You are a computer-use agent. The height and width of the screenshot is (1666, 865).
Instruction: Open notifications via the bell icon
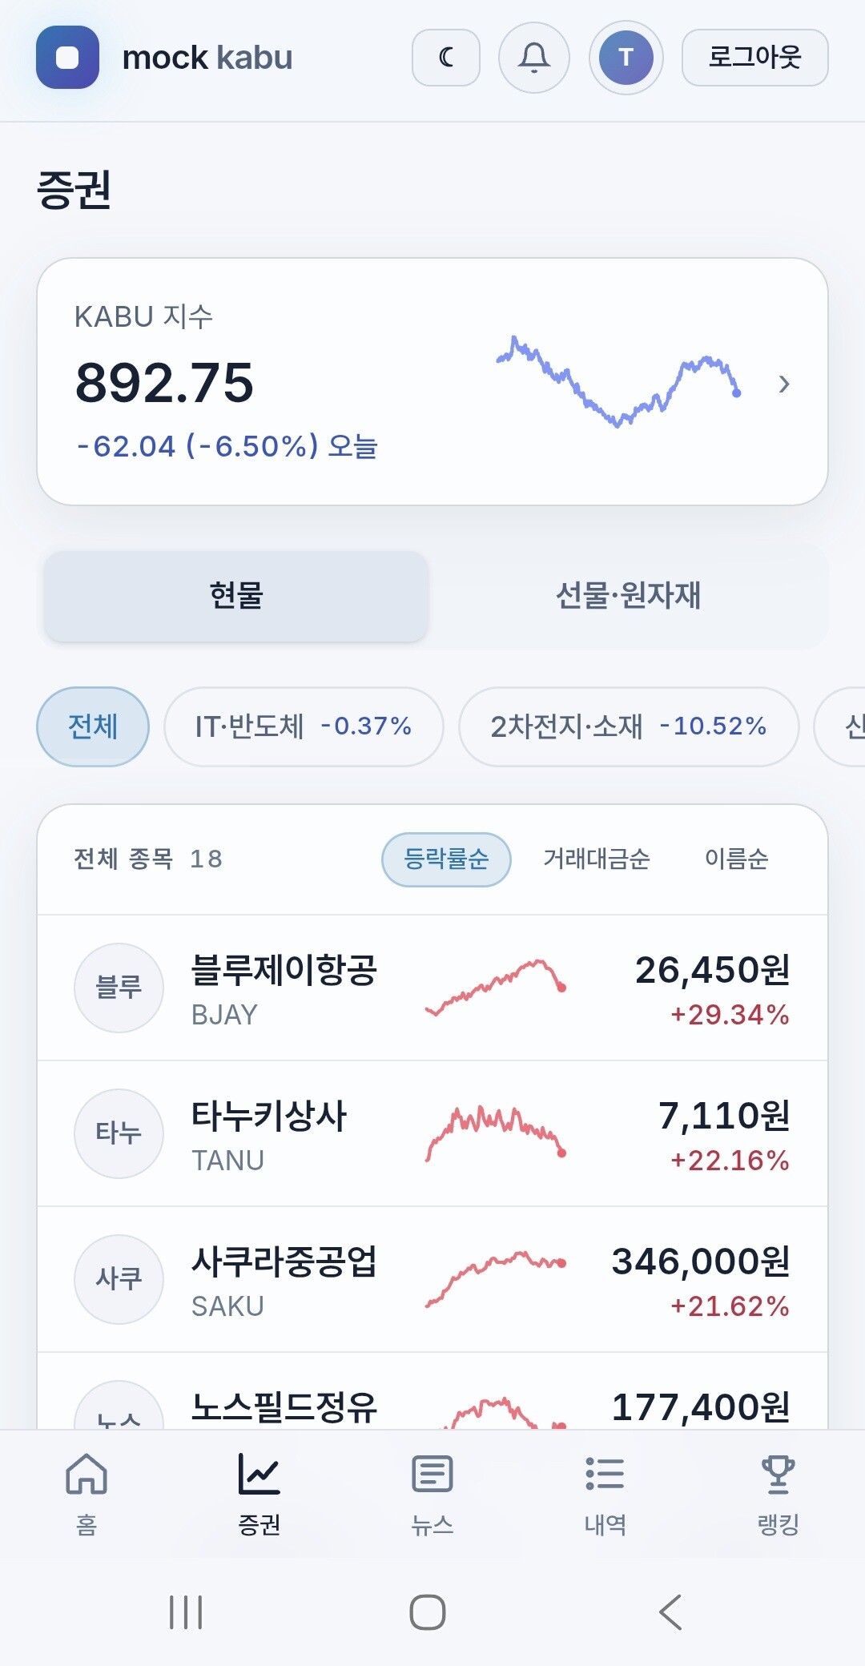534,58
